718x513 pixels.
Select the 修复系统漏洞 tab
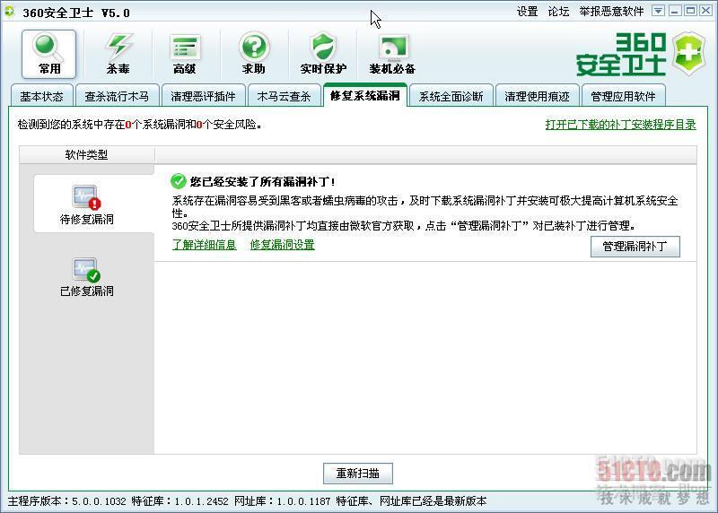point(365,95)
